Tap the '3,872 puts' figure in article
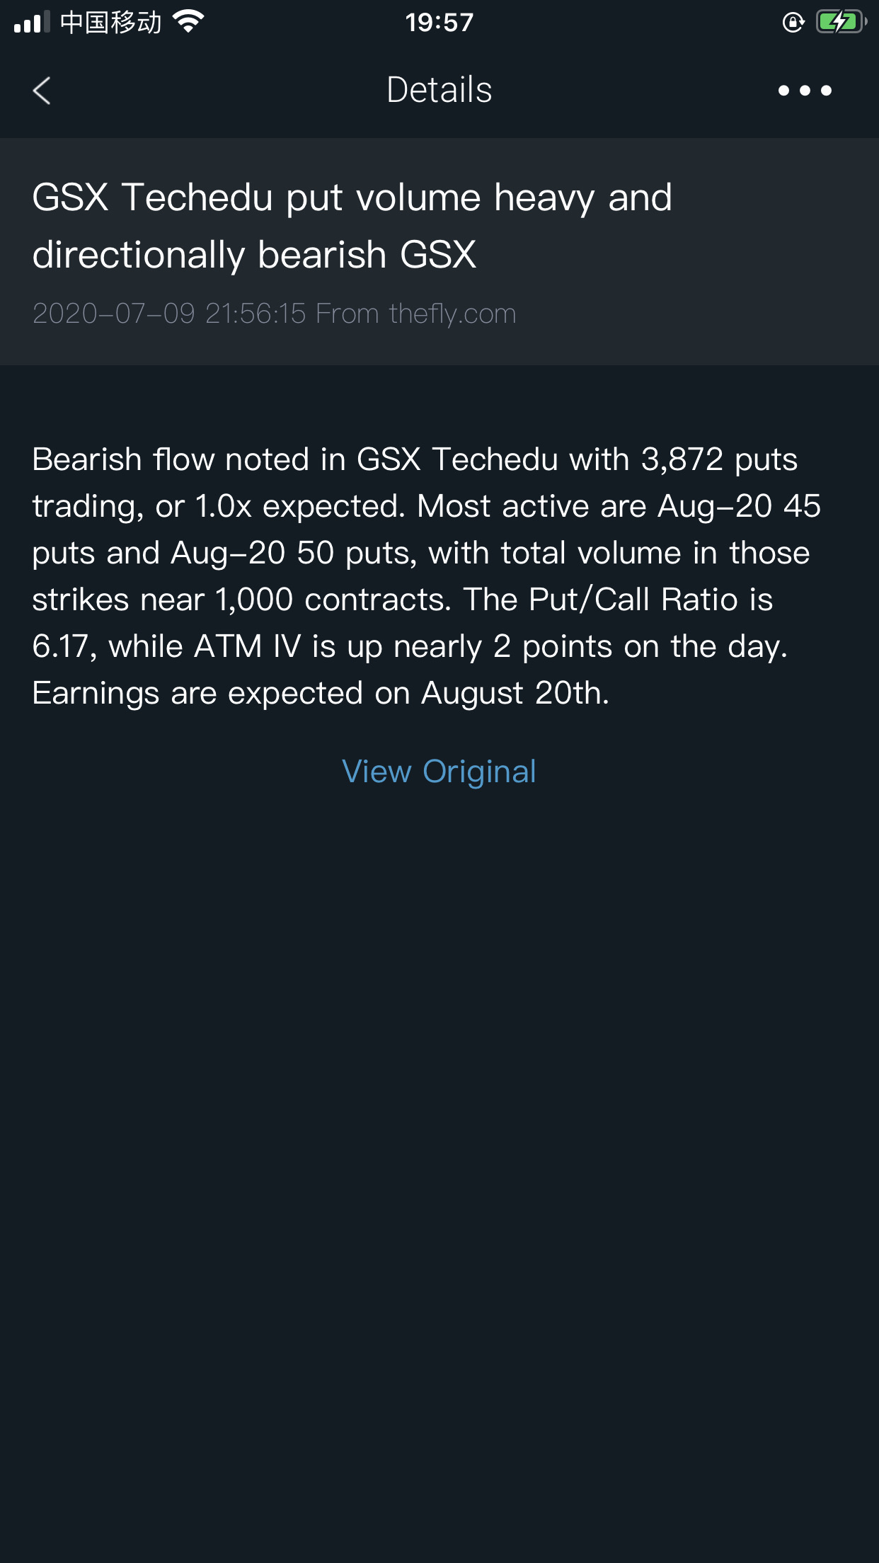 coord(719,459)
